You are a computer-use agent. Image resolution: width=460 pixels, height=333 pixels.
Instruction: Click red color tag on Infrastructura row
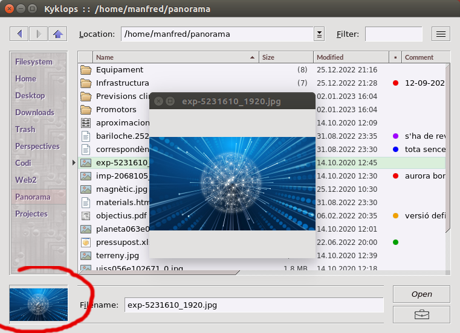point(395,83)
